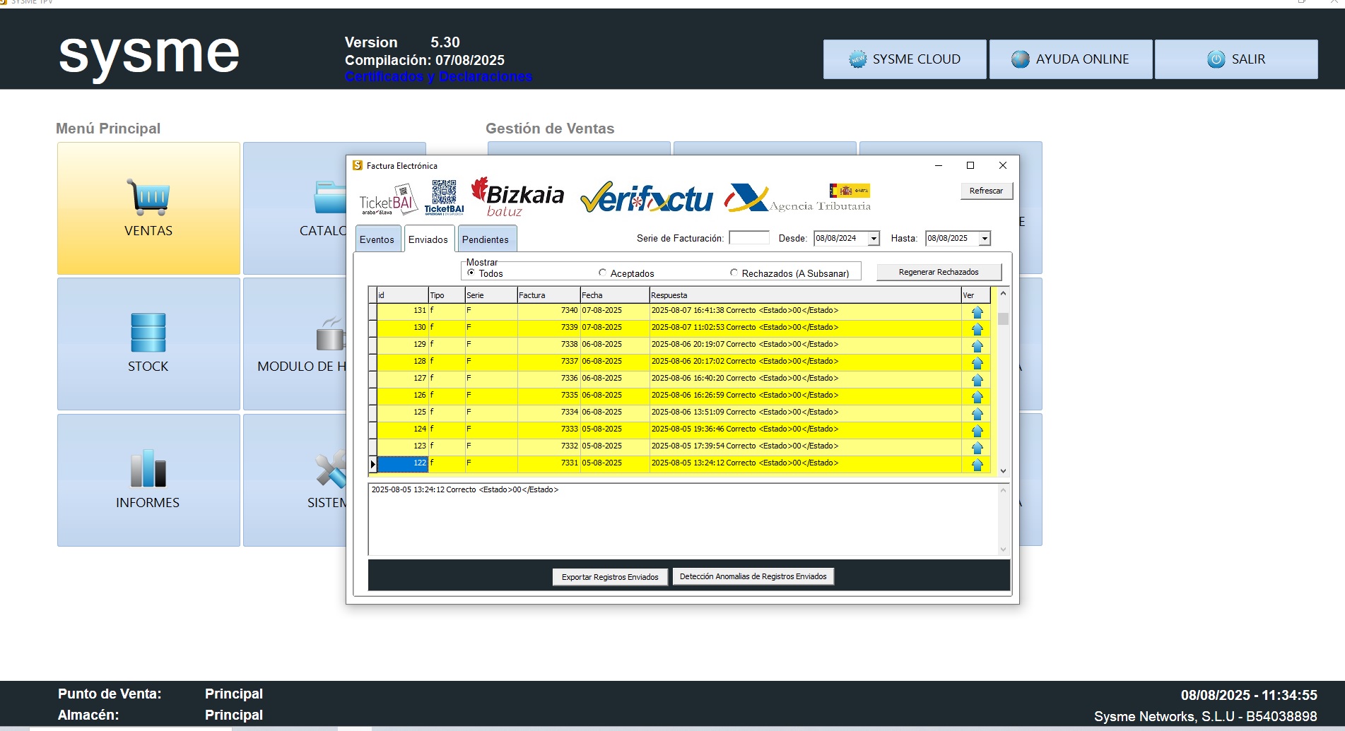Click response text for 2025-08-06 20:19:07
Image resolution: width=1345 pixels, height=731 pixels.
pyautogui.click(x=745, y=345)
